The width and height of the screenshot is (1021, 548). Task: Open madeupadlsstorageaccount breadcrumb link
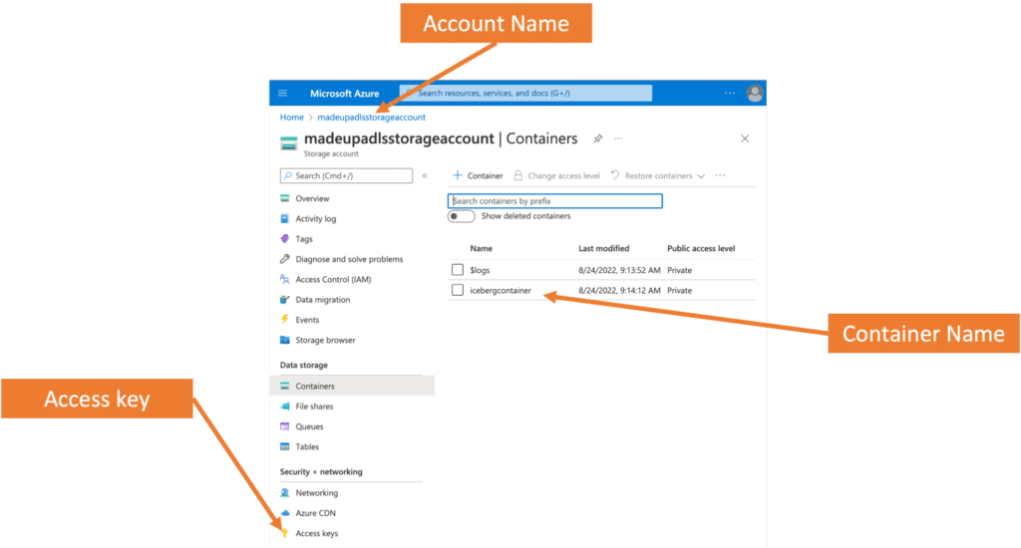pyautogui.click(x=371, y=118)
